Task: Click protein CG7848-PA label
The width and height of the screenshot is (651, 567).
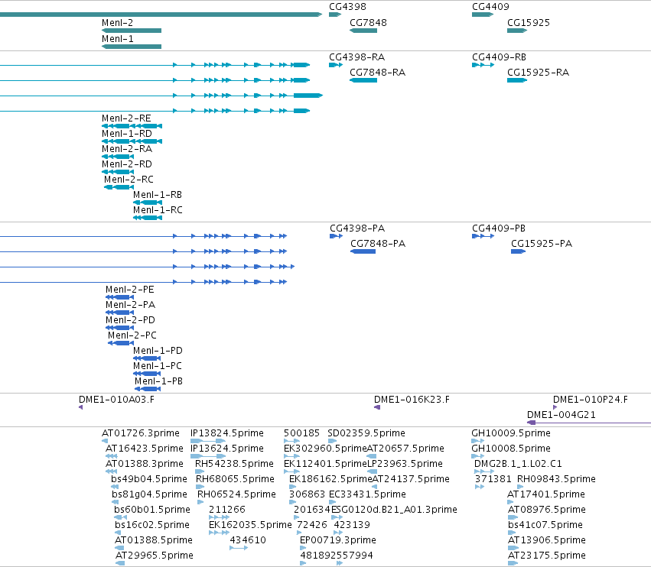Action: pos(378,244)
